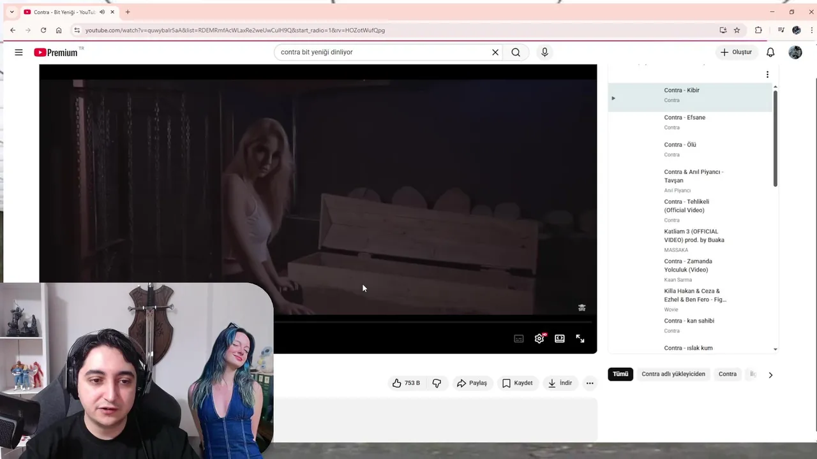Open the YouTube hamburger guide menu
Image resolution: width=817 pixels, height=459 pixels.
(x=19, y=52)
